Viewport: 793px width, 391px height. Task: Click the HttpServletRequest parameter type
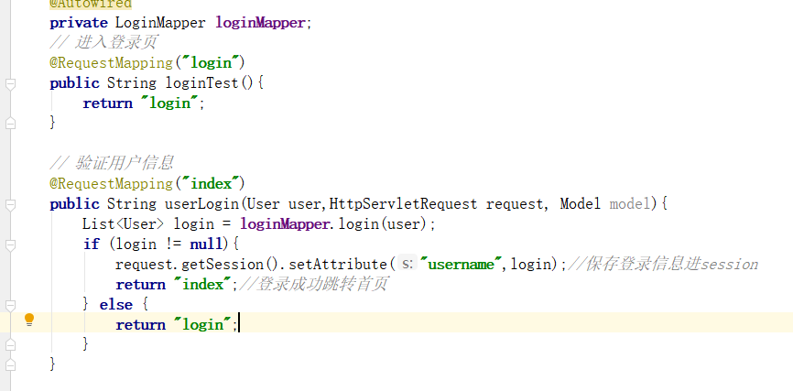[403, 204]
